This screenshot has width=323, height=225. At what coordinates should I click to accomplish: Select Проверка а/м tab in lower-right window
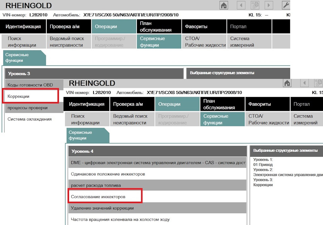(x=132, y=104)
